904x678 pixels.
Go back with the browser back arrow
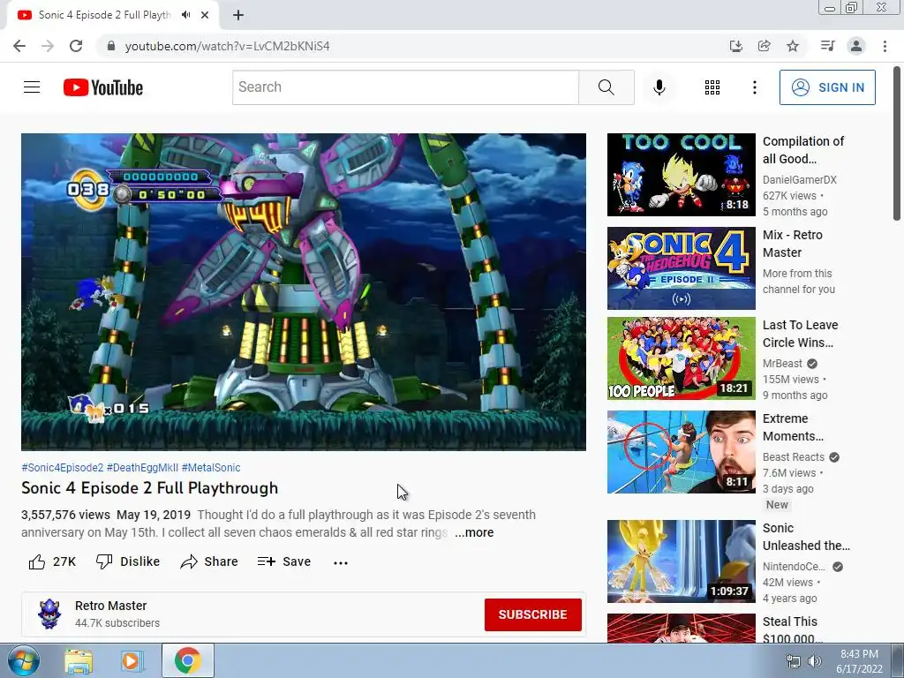19,46
